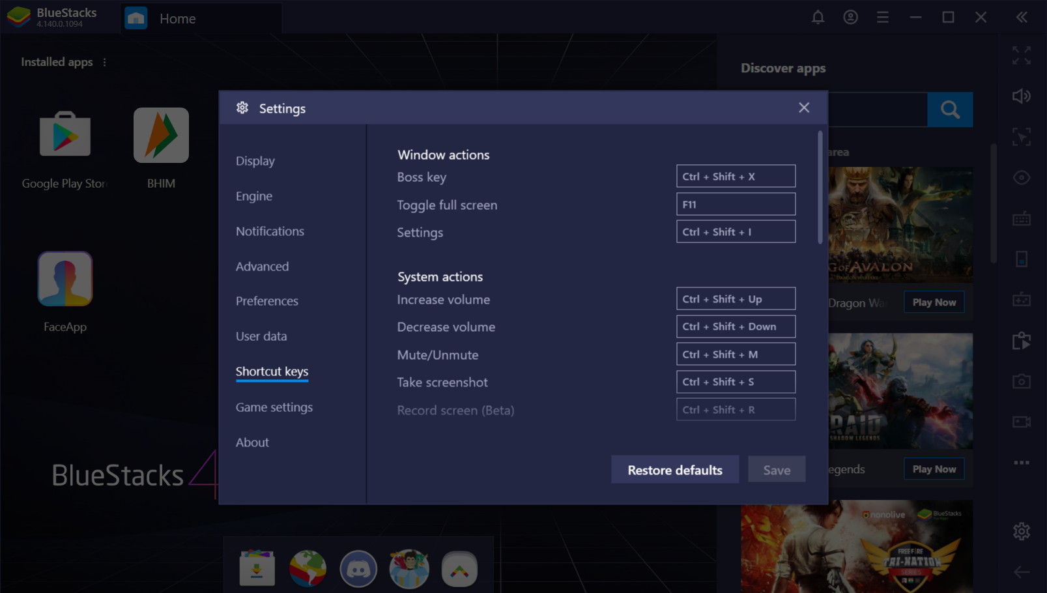Open the About section

pyautogui.click(x=252, y=442)
